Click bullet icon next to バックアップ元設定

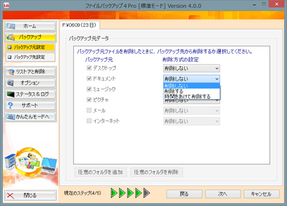pos(10,47)
